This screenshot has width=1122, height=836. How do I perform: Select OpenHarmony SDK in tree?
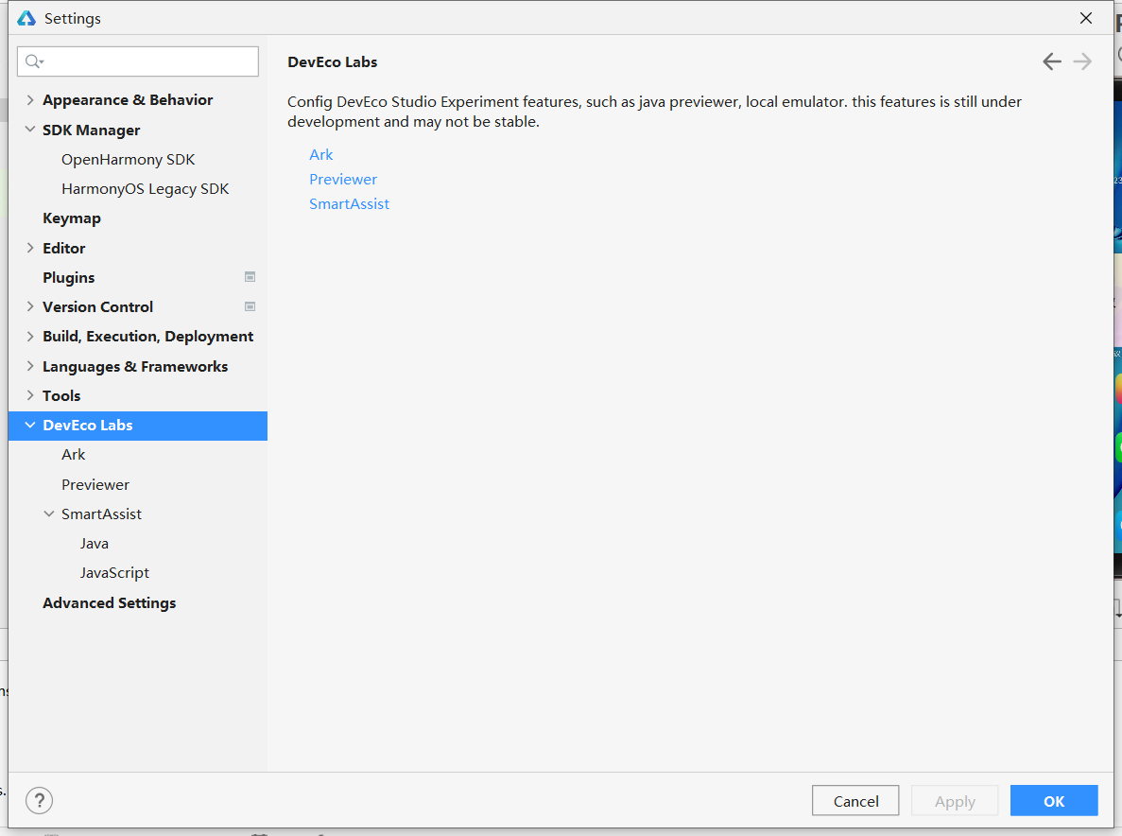pos(129,160)
